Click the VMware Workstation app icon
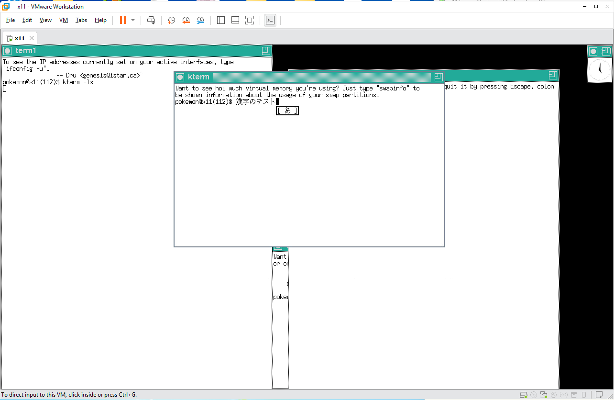 pos(6,7)
